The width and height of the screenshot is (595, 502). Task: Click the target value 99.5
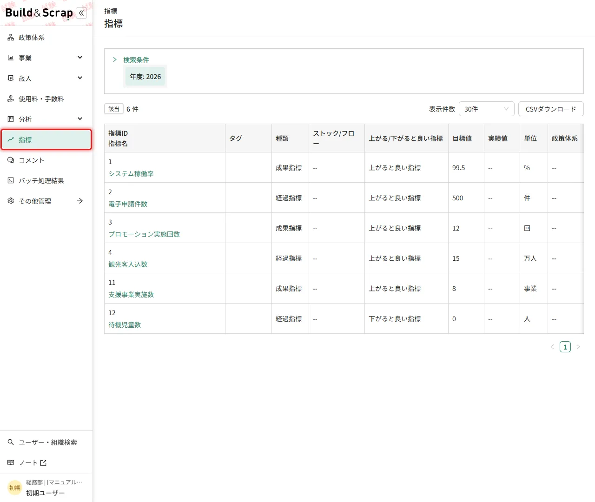click(x=459, y=168)
